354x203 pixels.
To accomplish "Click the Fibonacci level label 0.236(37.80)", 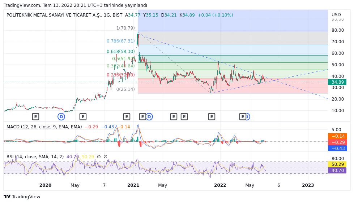I will click(121, 75).
